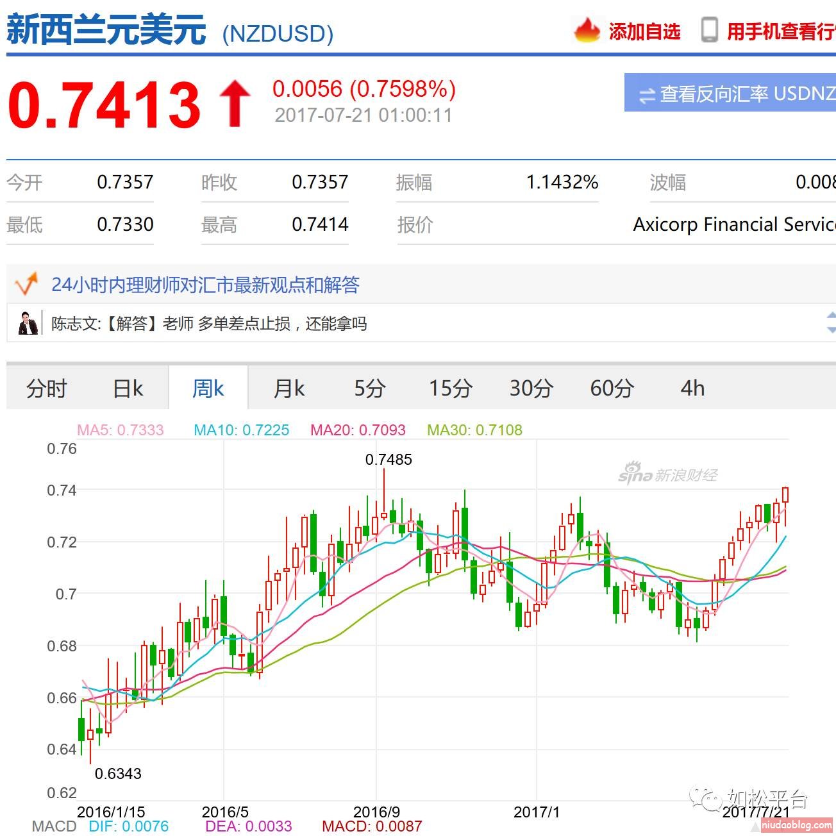
Task: Click the timestamp 2017-07-21 01:00:11
Action: pos(364,115)
